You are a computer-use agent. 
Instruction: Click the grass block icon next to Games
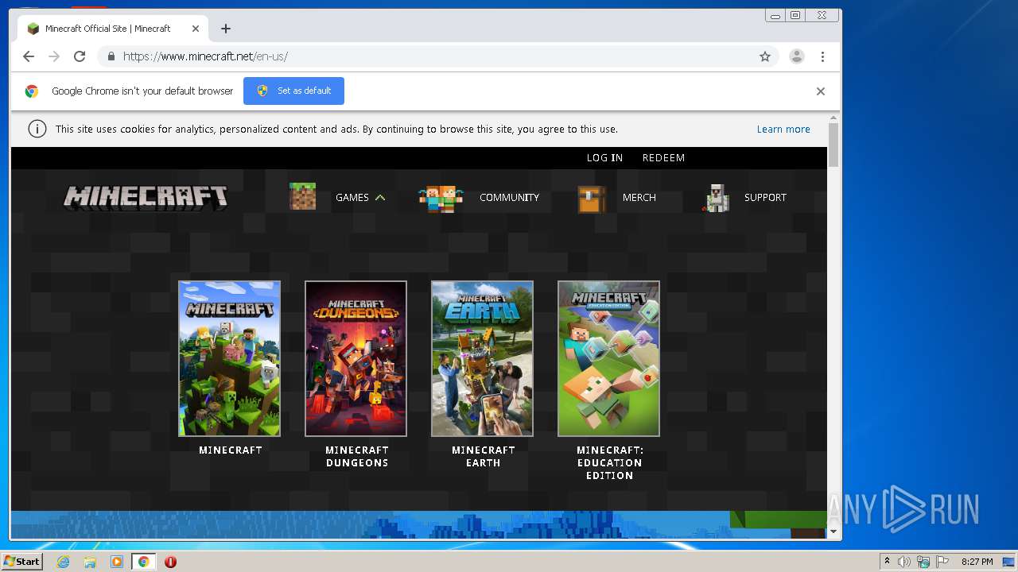pos(302,197)
